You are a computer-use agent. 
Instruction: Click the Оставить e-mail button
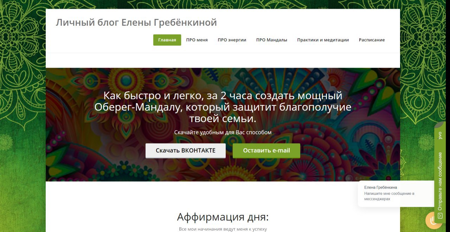point(266,151)
